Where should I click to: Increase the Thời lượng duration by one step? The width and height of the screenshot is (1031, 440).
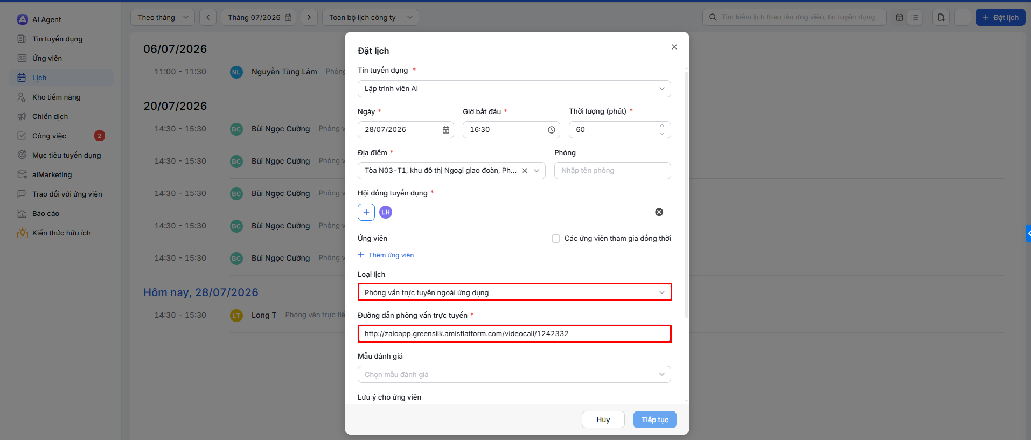click(662, 125)
